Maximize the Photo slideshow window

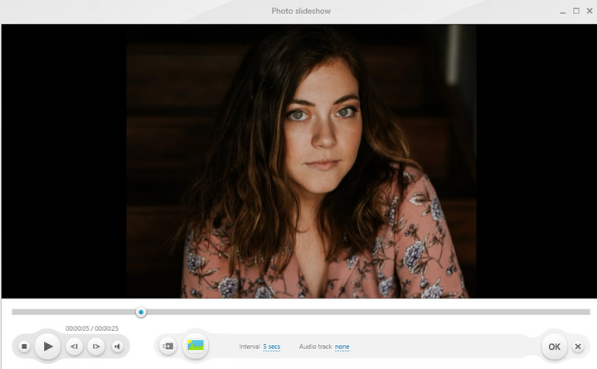[x=576, y=11]
